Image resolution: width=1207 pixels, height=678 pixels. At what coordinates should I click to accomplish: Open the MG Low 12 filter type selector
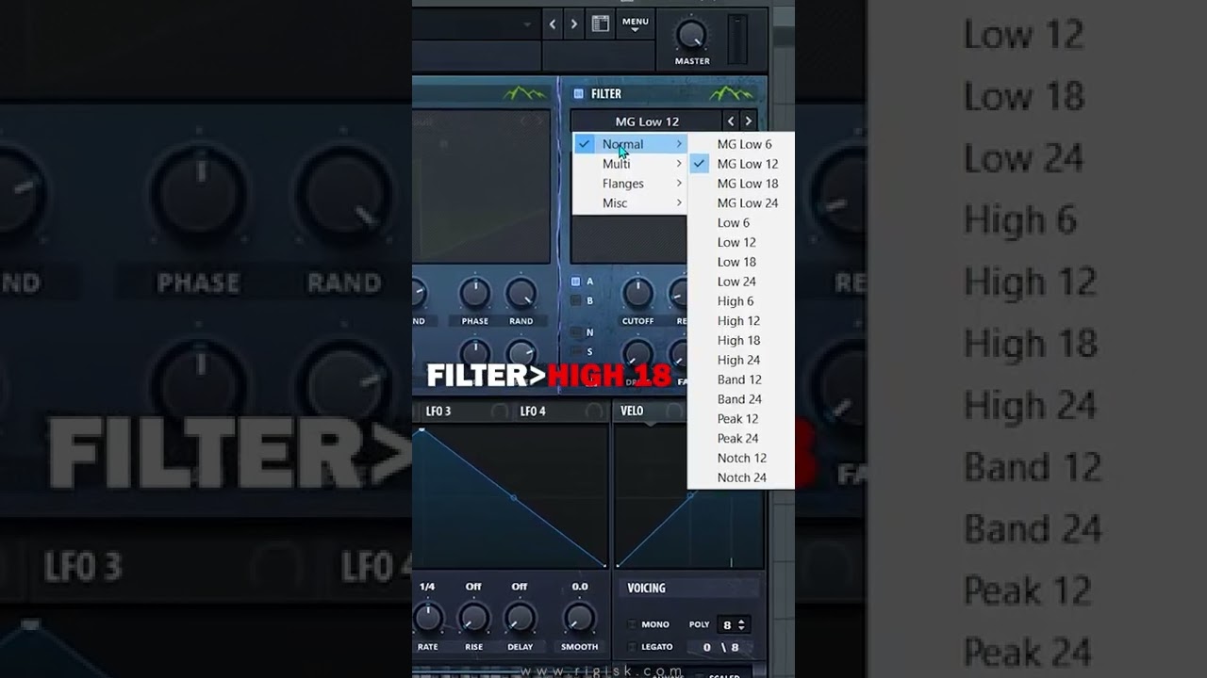point(647,121)
